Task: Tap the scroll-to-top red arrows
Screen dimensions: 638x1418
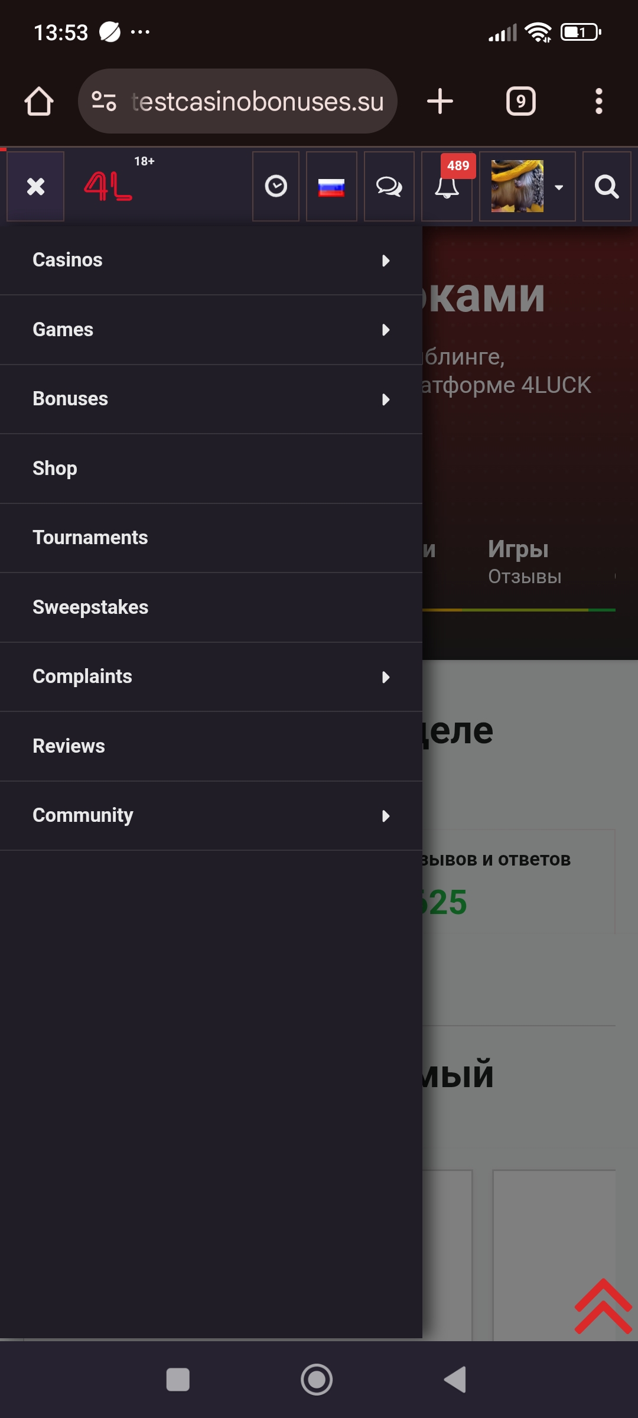Action: (603, 1306)
